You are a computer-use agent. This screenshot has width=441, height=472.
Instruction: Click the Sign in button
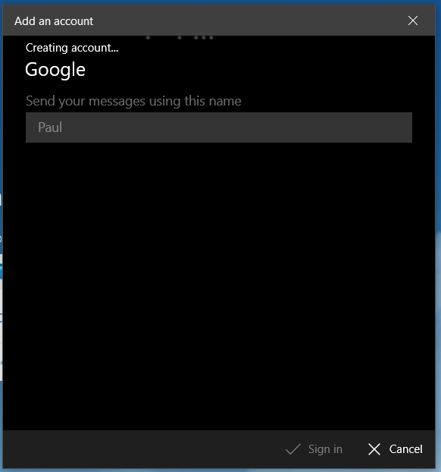click(314, 449)
